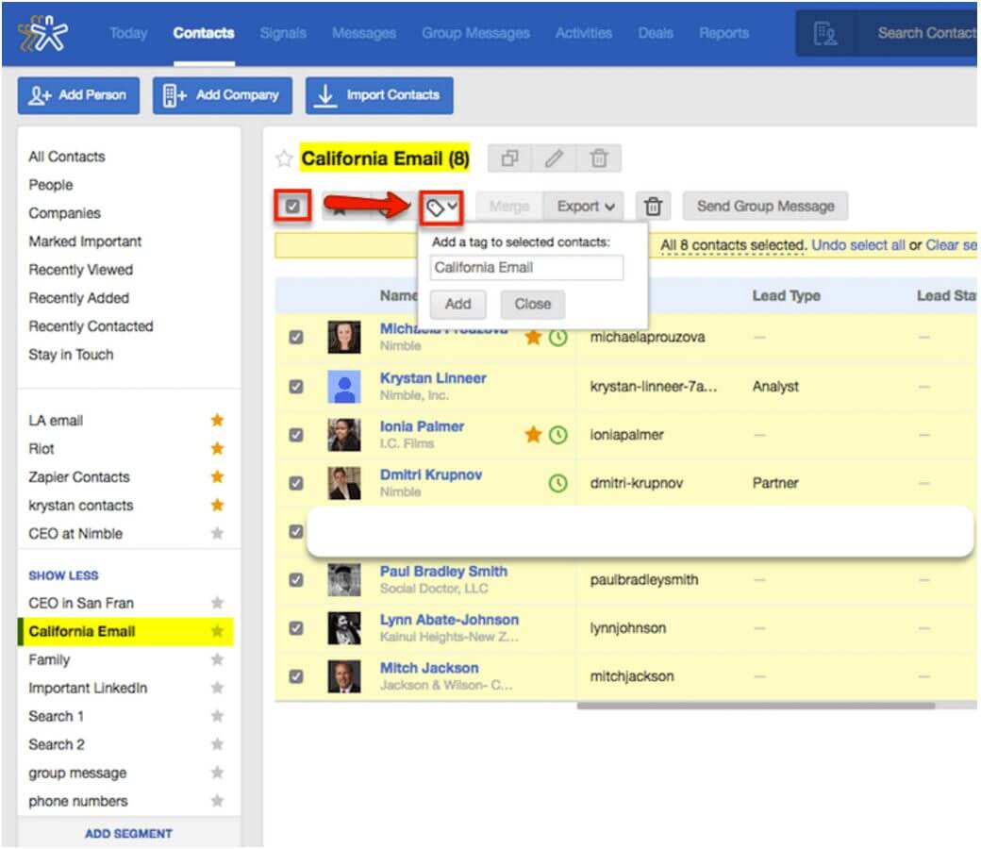The width and height of the screenshot is (981, 849).
Task: Click the Add button in tag popup
Action: pos(457,304)
